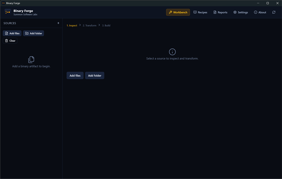Click Add folder in Sources sidebar
This screenshot has height=179, width=282.
coord(34,33)
